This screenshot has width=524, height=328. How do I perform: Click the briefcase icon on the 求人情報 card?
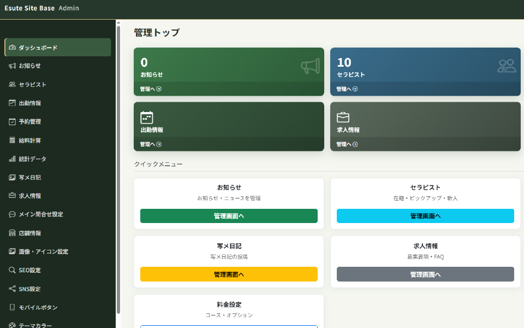tap(343, 118)
